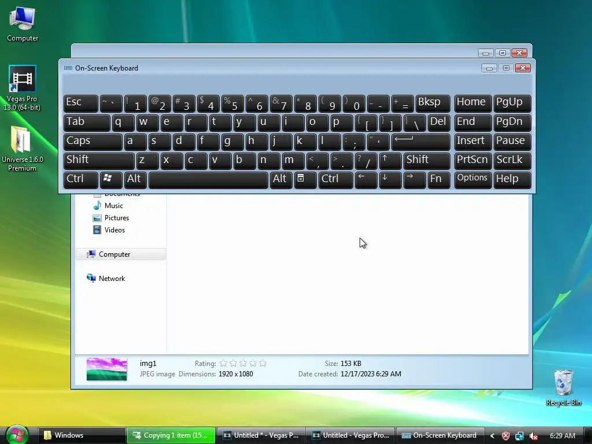Click the Esc key

(x=81, y=103)
